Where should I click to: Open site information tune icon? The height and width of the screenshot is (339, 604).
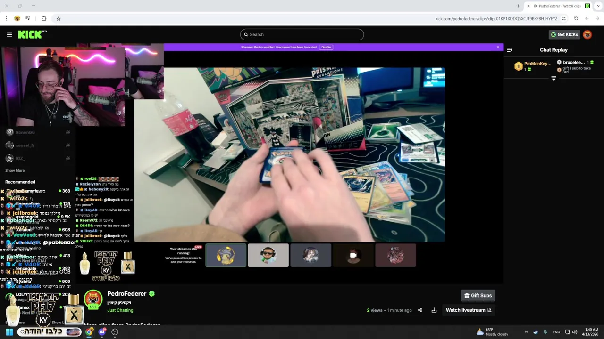click(x=563, y=19)
